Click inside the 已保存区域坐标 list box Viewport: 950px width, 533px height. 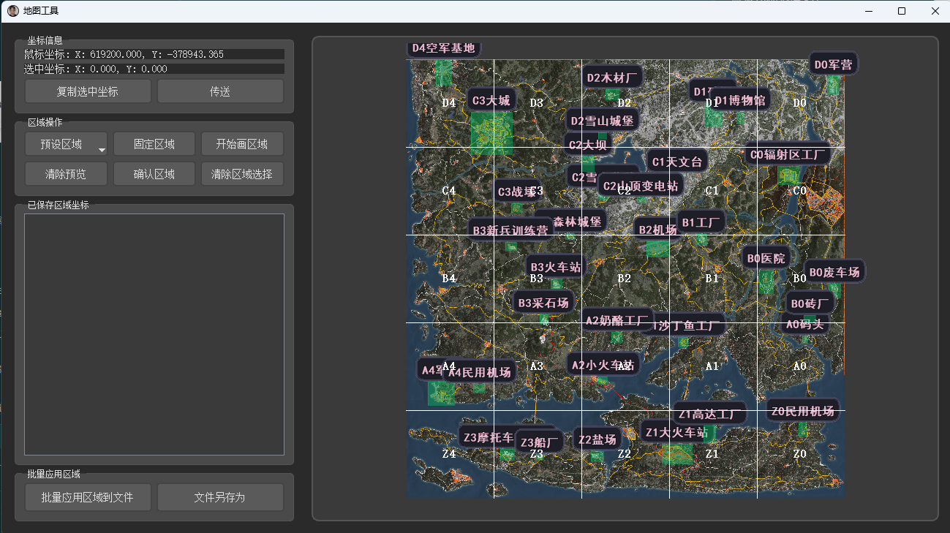(154, 334)
